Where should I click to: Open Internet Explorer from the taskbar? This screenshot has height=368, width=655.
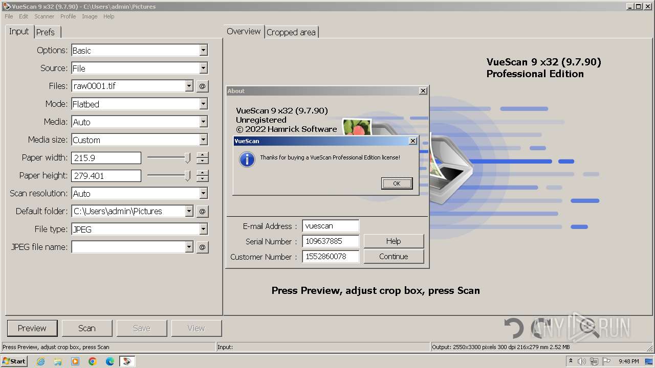tap(40, 361)
